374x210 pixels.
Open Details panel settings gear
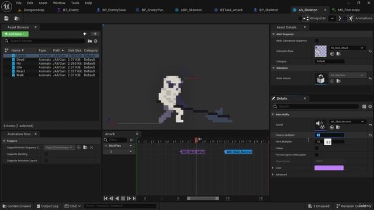click(370, 107)
